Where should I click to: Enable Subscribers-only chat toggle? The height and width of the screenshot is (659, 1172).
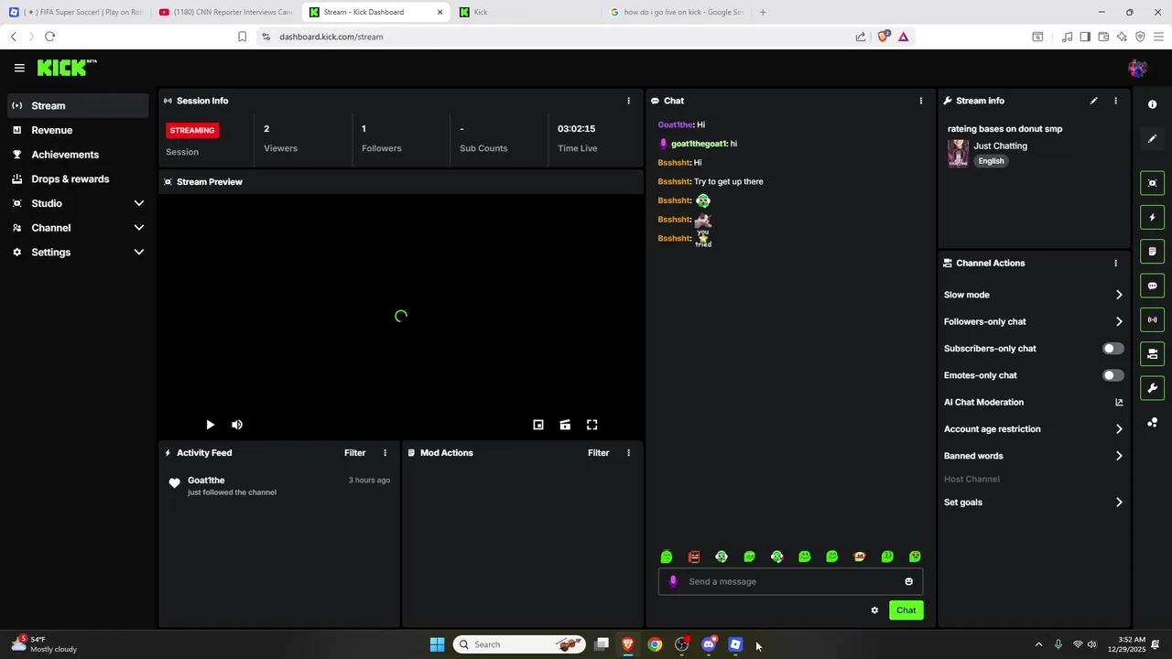[x=1112, y=349]
